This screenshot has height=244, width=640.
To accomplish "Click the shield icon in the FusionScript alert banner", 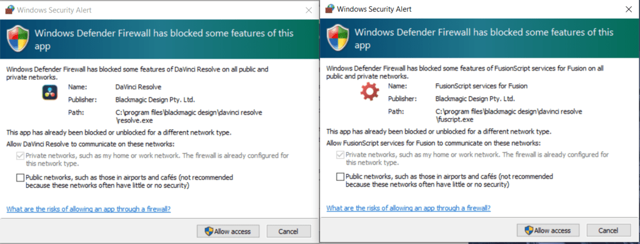I will (338, 38).
